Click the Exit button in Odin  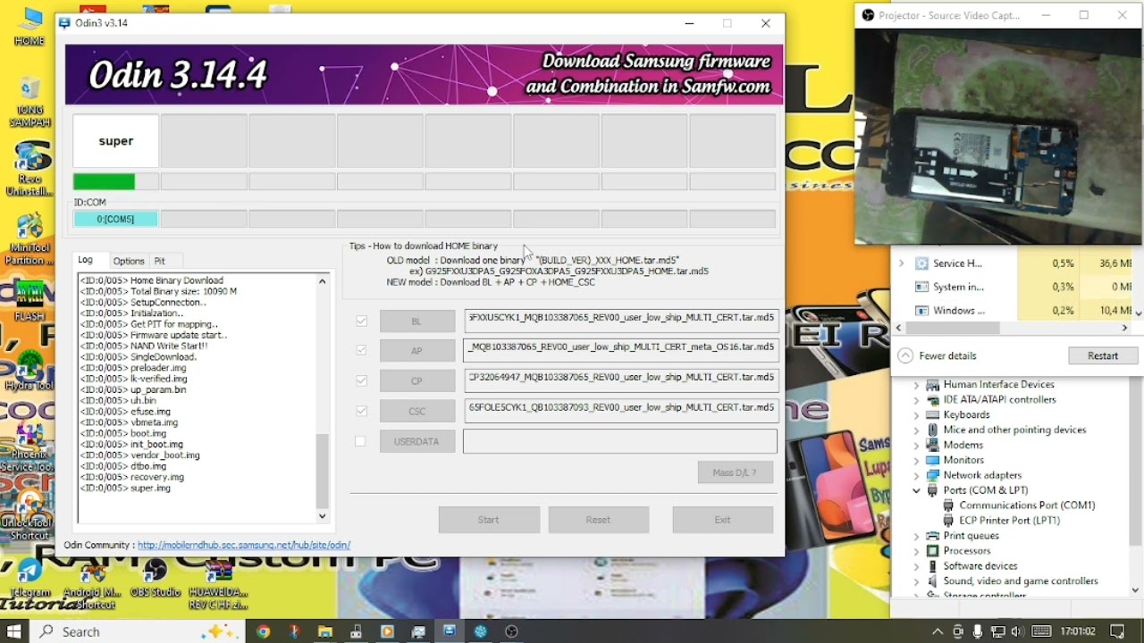(723, 520)
